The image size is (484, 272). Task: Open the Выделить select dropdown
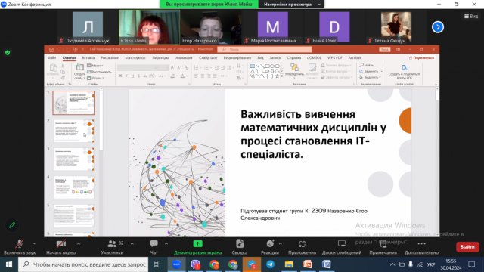(371, 77)
